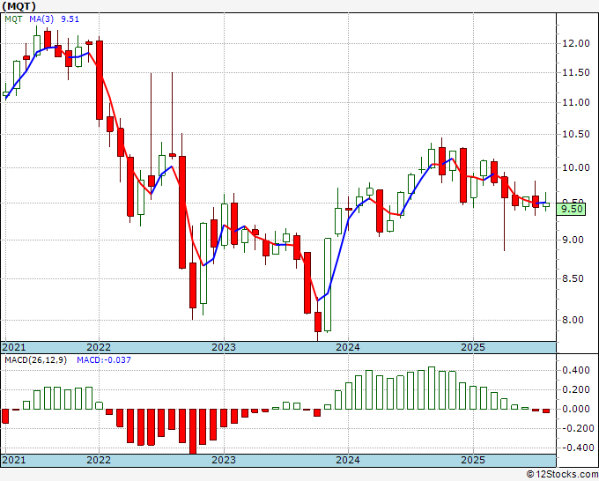Click the 2021 label on MACD timeline
Viewport: 599px width, 481px height.
14,460
